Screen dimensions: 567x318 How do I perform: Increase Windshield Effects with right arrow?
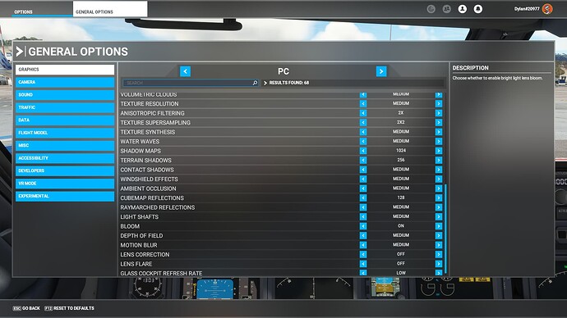point(439,179)
